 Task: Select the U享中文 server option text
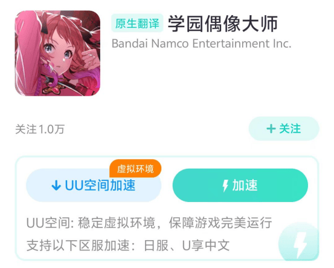(x=206, y=246)
